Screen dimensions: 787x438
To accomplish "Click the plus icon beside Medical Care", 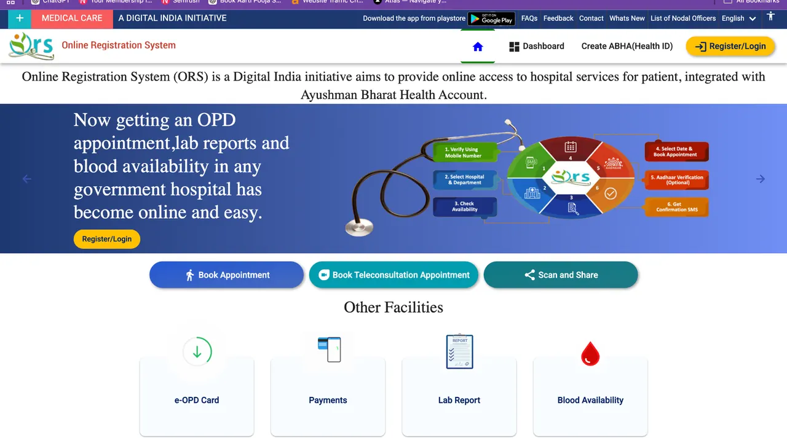I will 20,18.
